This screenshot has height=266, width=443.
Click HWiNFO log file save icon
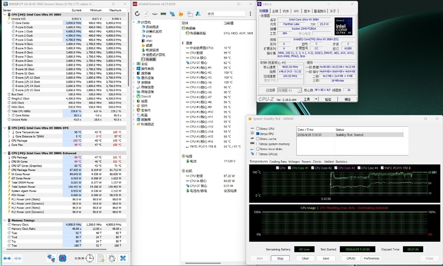(101, 258)
